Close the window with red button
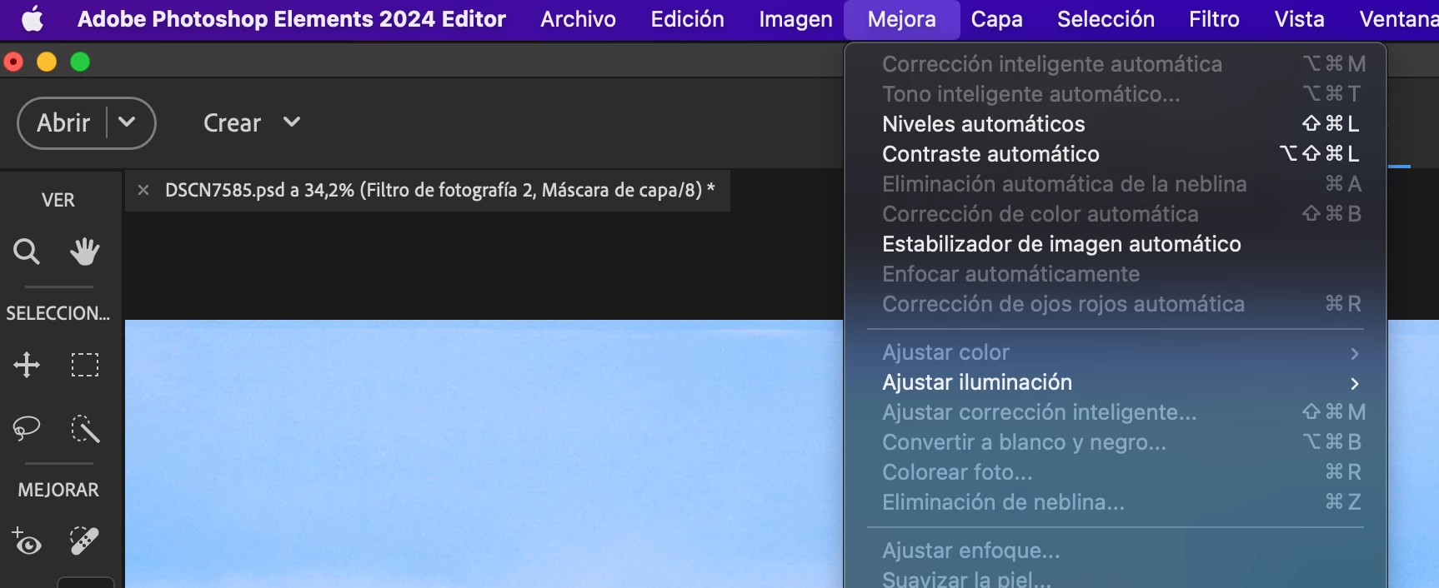 [x=13, y=62]
